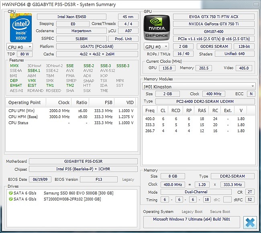Click the green check icon for Samsung SSD
This screenshot has width=261, height=233.
coord(11,193)
